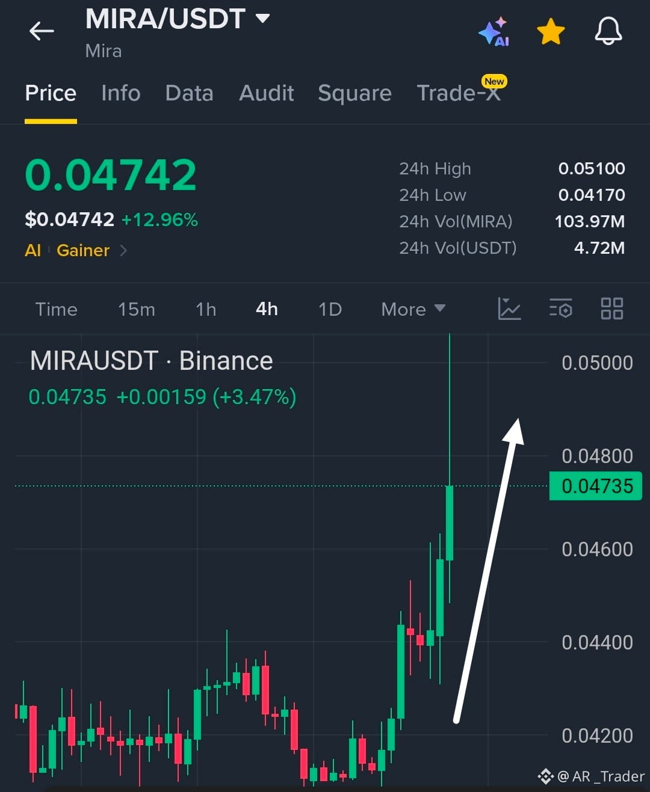Toggle the favorite star icon
Viewport: 650px width, 792px height.
[x=551, y=31]
